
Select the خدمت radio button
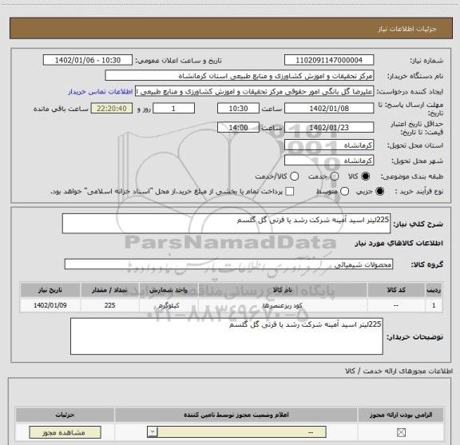335,177
